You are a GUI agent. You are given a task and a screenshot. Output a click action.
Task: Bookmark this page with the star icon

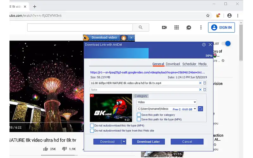[x=208, y=16]
